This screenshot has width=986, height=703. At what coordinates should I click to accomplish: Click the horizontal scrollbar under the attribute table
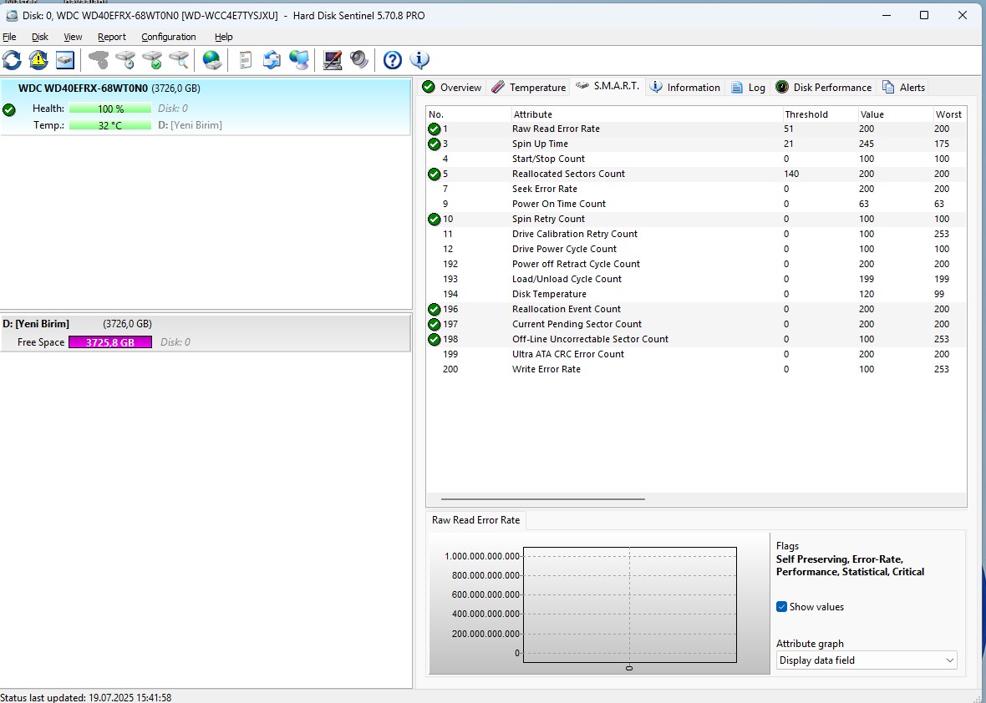pyautogui.click(x=542, y=499)
